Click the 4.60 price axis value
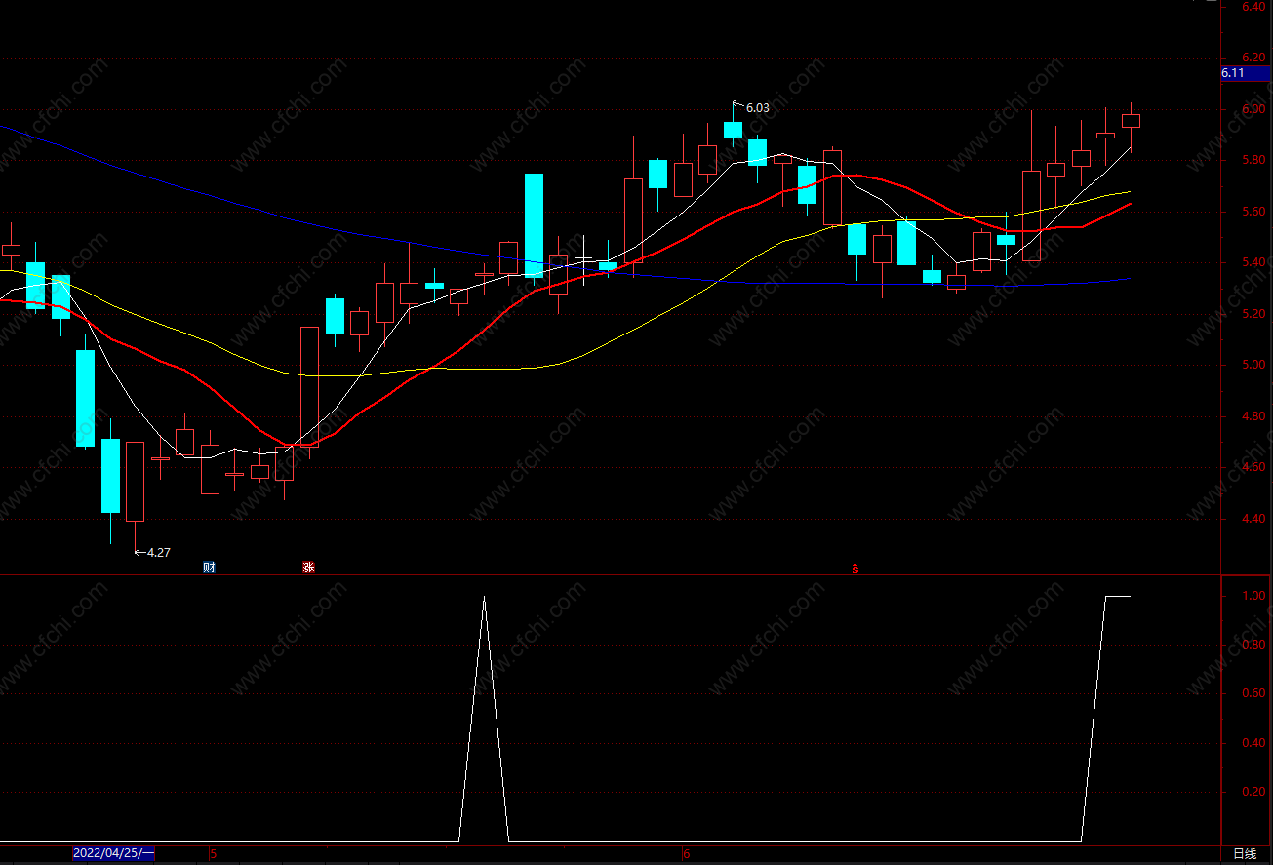Image resolution: width=1273 pixels, height=865 pixels. tap(1253, 467)
